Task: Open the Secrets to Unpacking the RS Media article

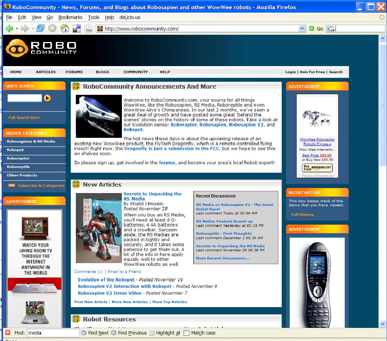Action: [x=152, y=196]
